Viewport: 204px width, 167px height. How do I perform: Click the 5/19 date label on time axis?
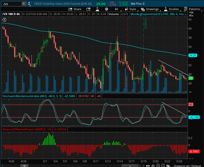(x=144, y=161)
